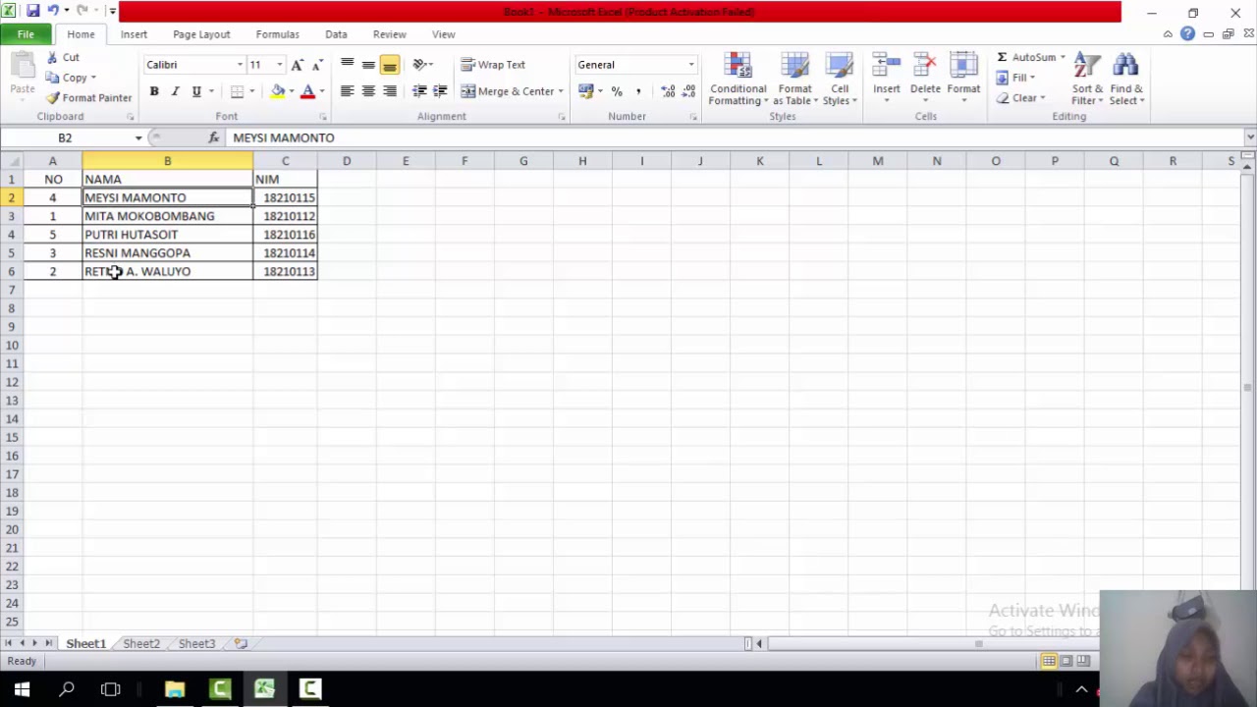Open Format as Table gallery
1257x707 pixels.
(794, 79)
